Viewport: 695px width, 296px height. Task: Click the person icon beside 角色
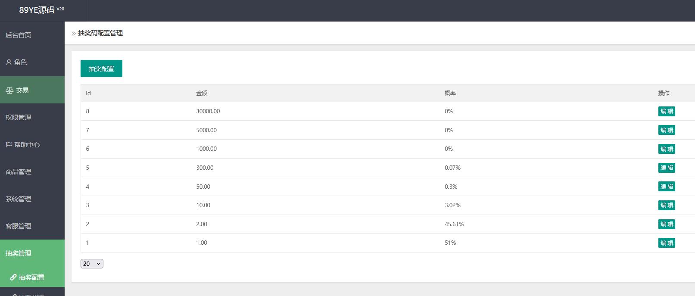pos(9,62)
